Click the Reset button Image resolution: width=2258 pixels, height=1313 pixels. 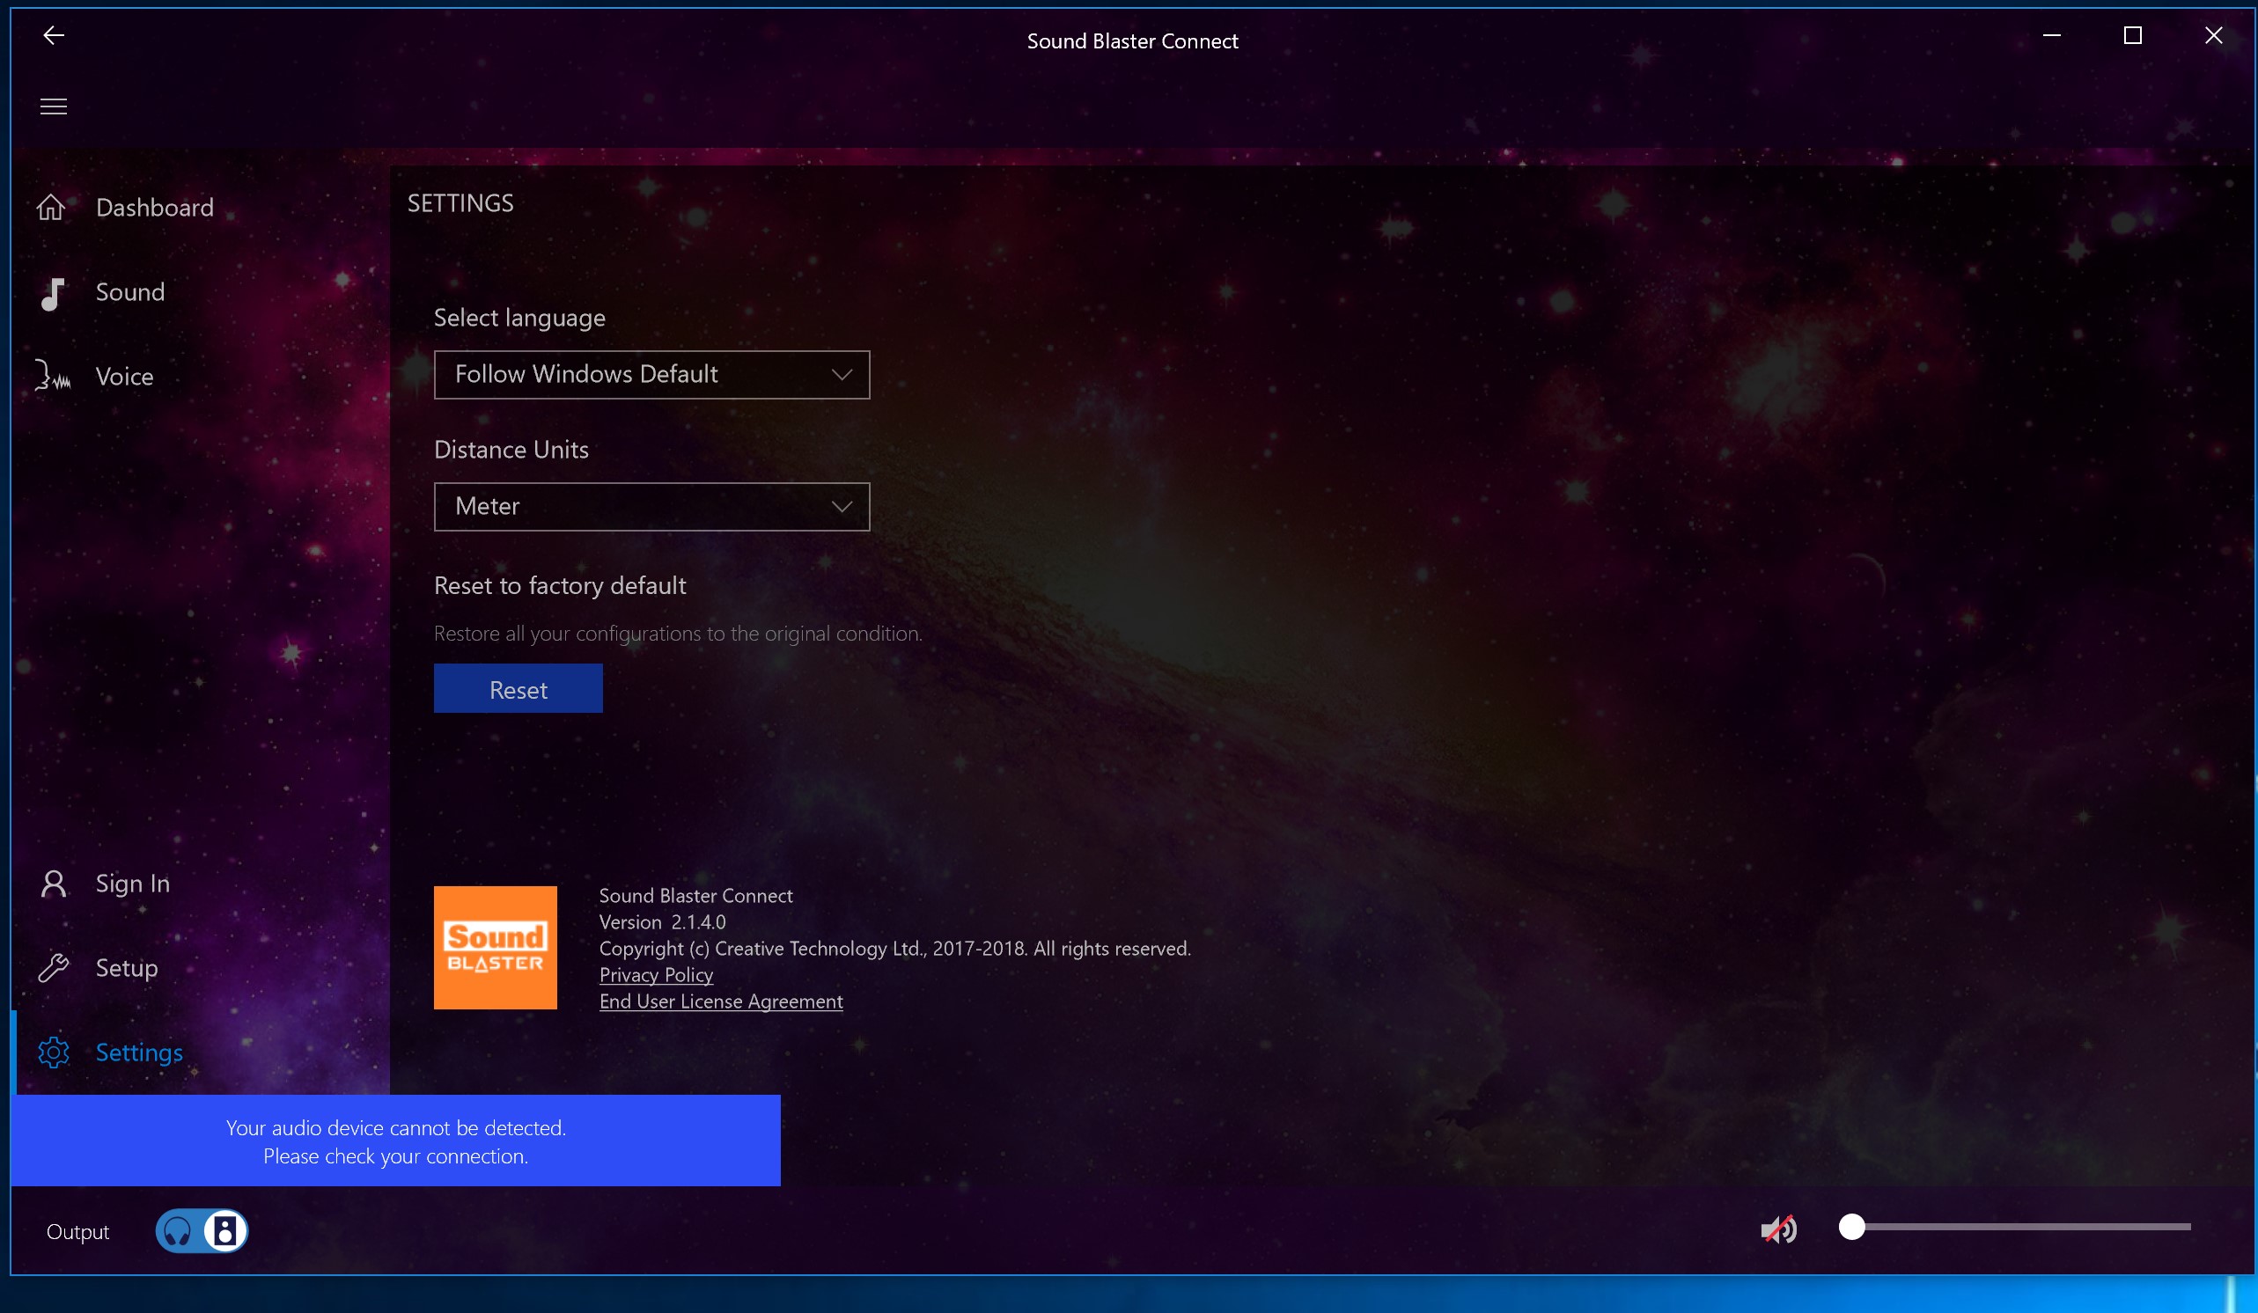click(518, 689)
